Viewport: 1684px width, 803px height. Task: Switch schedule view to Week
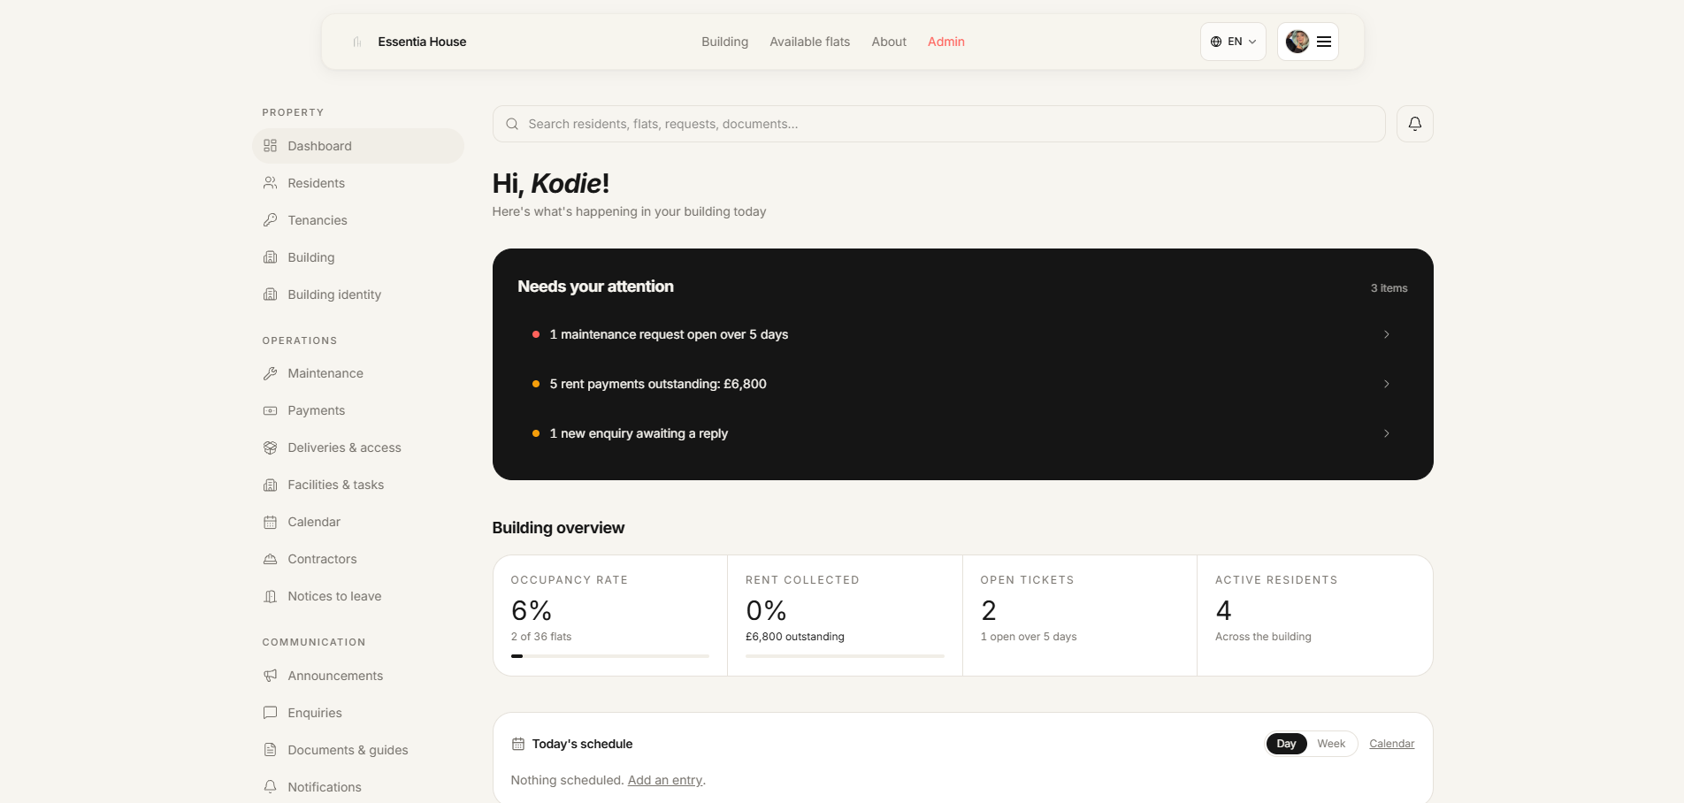pyautogui.click(x=1331, y=744)
